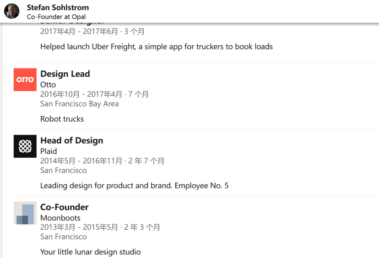
Task: Click the Otto company logo
Action: tap(25, 80)
